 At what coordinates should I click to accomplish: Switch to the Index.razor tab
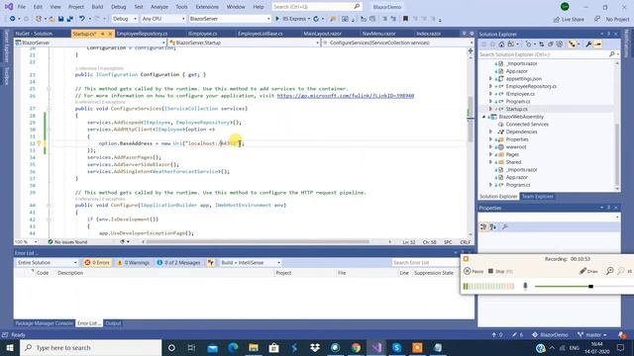(x=428, y=34)
